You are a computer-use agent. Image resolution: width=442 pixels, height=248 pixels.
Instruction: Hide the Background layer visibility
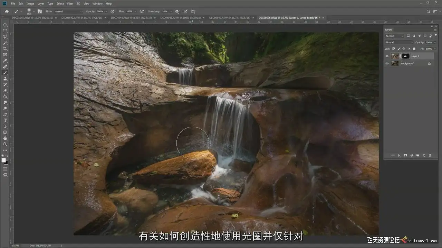pos(387,63)
